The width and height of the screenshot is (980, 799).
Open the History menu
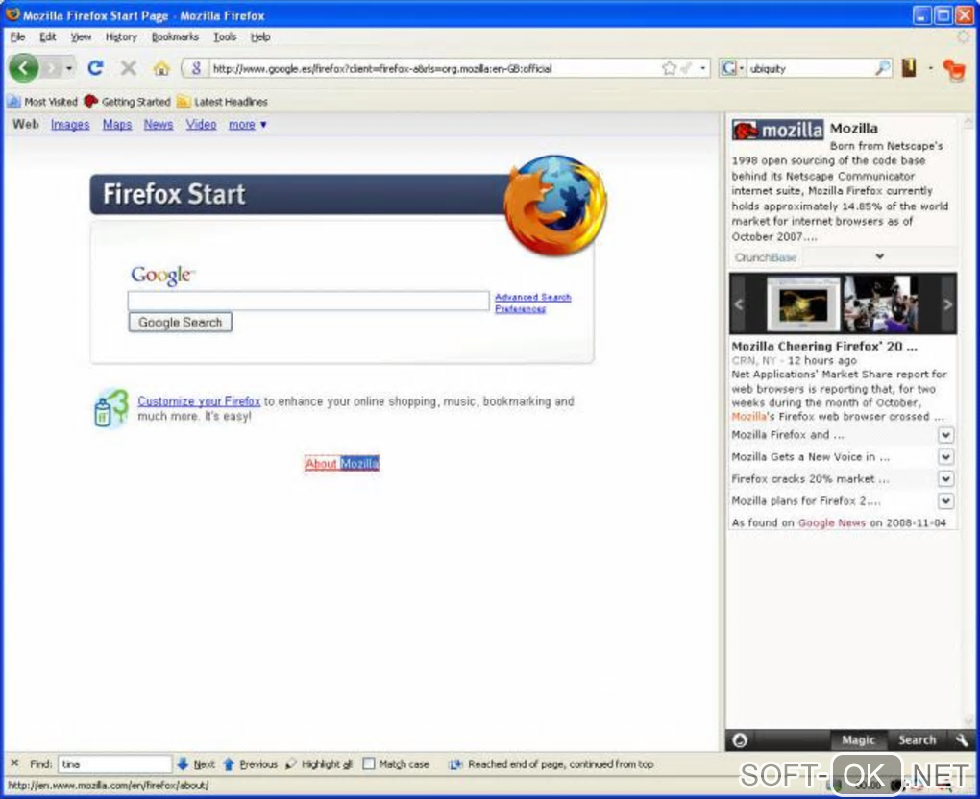point(121,36)
